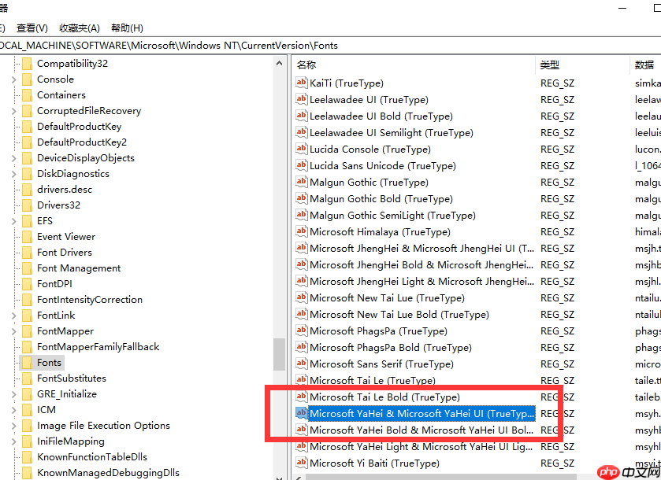Viewport: 661px width, 480px height.
Task: Select the Font Management key
Action: coord(79,268)
